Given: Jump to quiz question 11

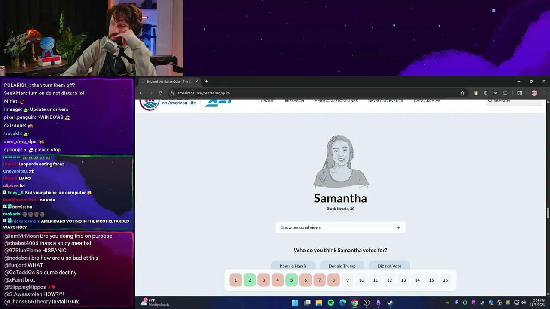Looking at the screenshot, I should point(375,280).
